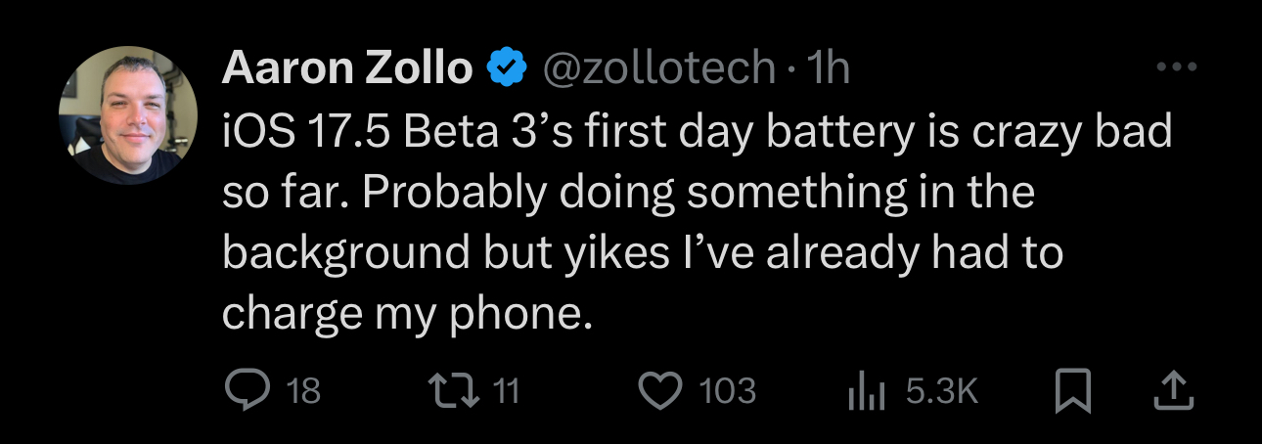Like the tweet using the heart icon
This screenshot has width=1262, height=444.
coord(659,392)
